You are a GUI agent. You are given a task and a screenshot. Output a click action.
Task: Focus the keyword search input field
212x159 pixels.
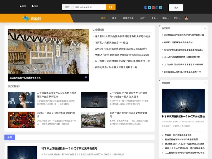click(x=90, y=7)
